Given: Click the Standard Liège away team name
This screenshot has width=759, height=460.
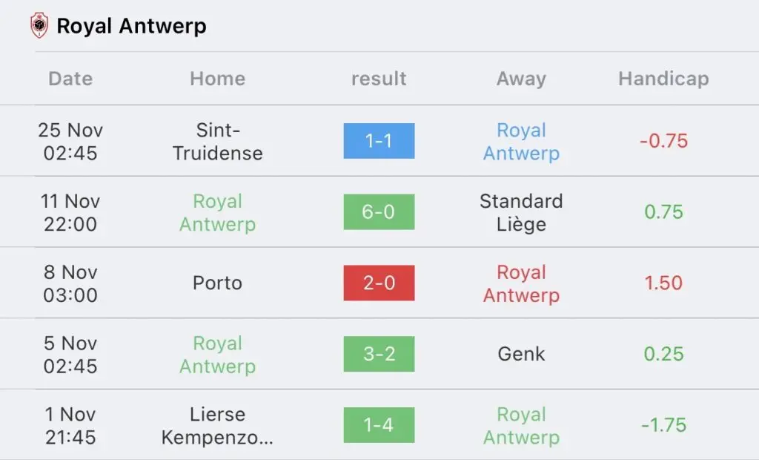Looking at the screenshot, I should pos(521,213).
